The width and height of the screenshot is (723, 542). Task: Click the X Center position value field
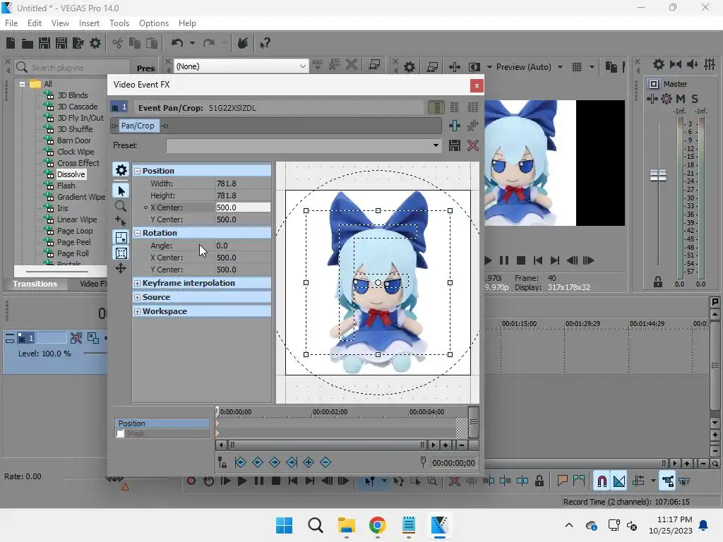[243, 207]
